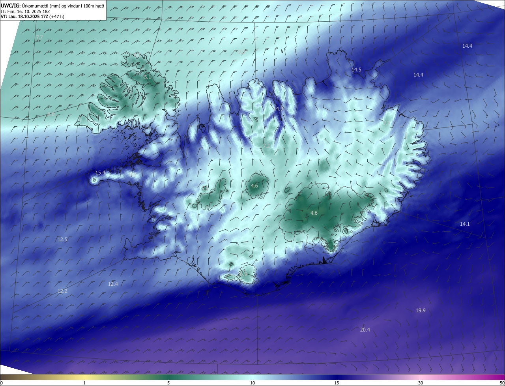Screen dimensions: 505x386
Task: Click the '(+47 h)' forecast offset text
Action: click(57, 17)
